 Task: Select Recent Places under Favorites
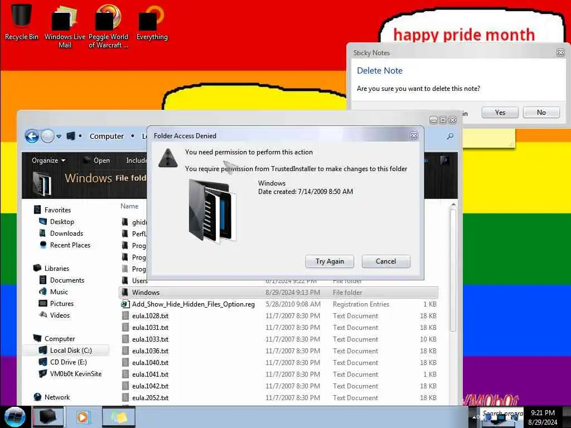click(65, 245)
